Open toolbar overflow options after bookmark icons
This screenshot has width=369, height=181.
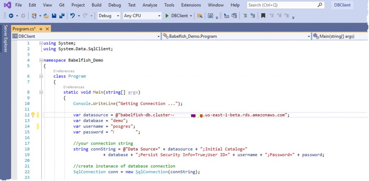click(293, 17)
